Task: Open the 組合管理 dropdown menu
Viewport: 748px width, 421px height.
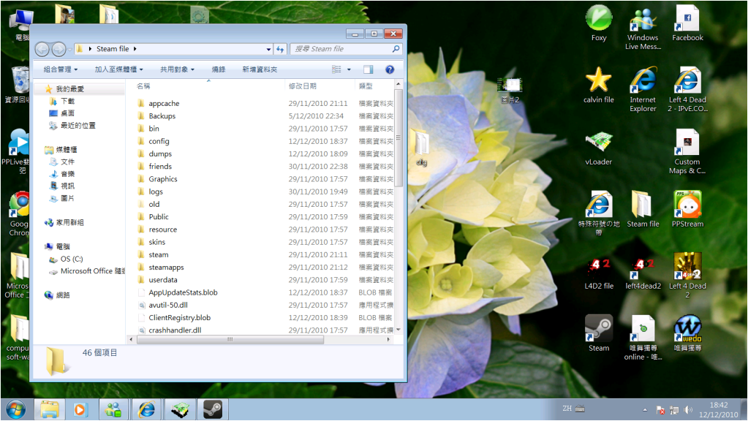Action: 61,69
